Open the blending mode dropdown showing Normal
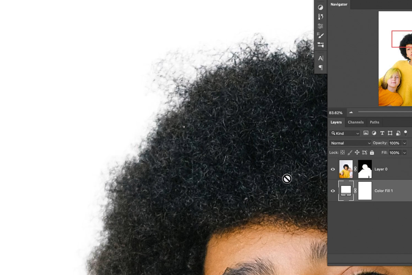412x275 pixels. [x=350, y=143]
